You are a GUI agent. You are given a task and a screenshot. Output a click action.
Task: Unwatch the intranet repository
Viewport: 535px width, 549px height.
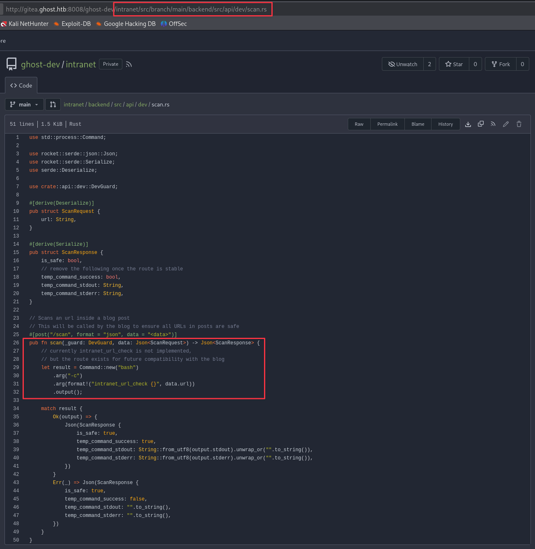(x=403, y=64)
